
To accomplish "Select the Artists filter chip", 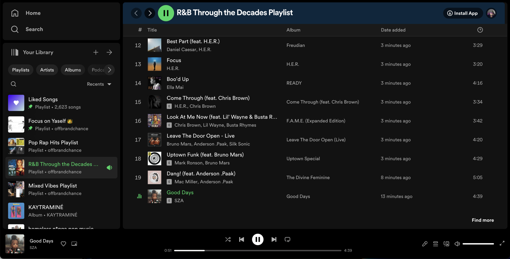I will (x=47, y=70).
